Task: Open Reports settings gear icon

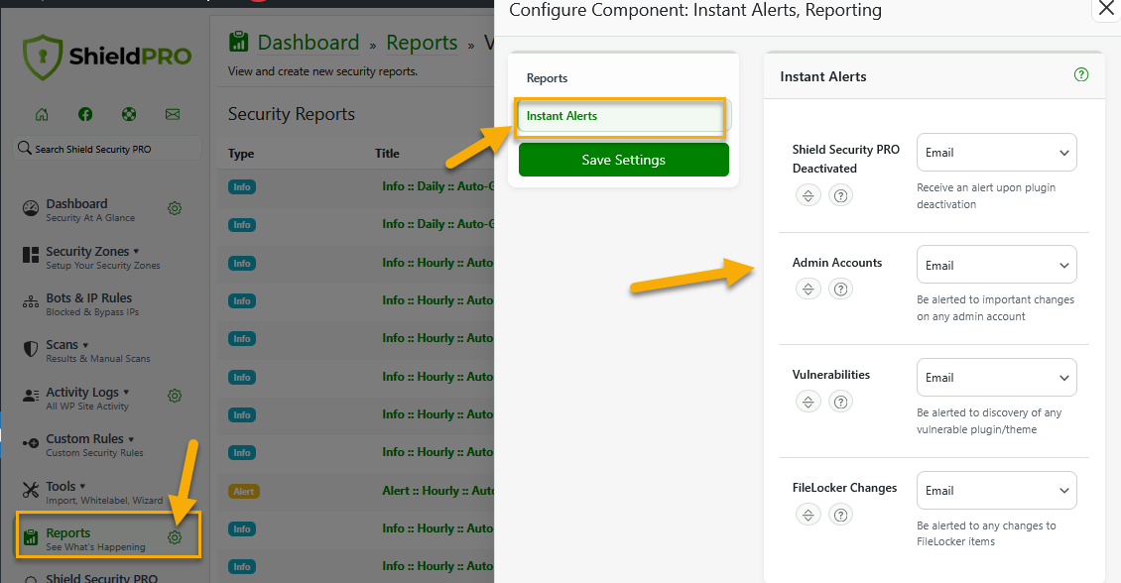Action: click(x=175, y=537)
